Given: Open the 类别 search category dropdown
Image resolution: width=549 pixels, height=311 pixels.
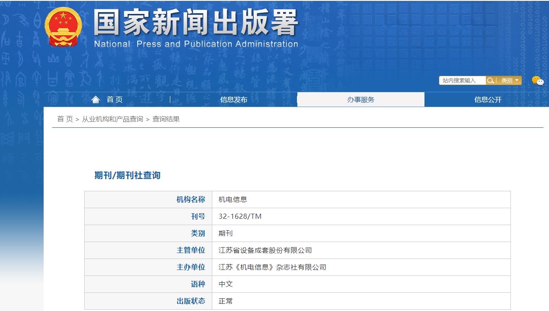Looking at the screenshot, I should click(x=510, y=80).
